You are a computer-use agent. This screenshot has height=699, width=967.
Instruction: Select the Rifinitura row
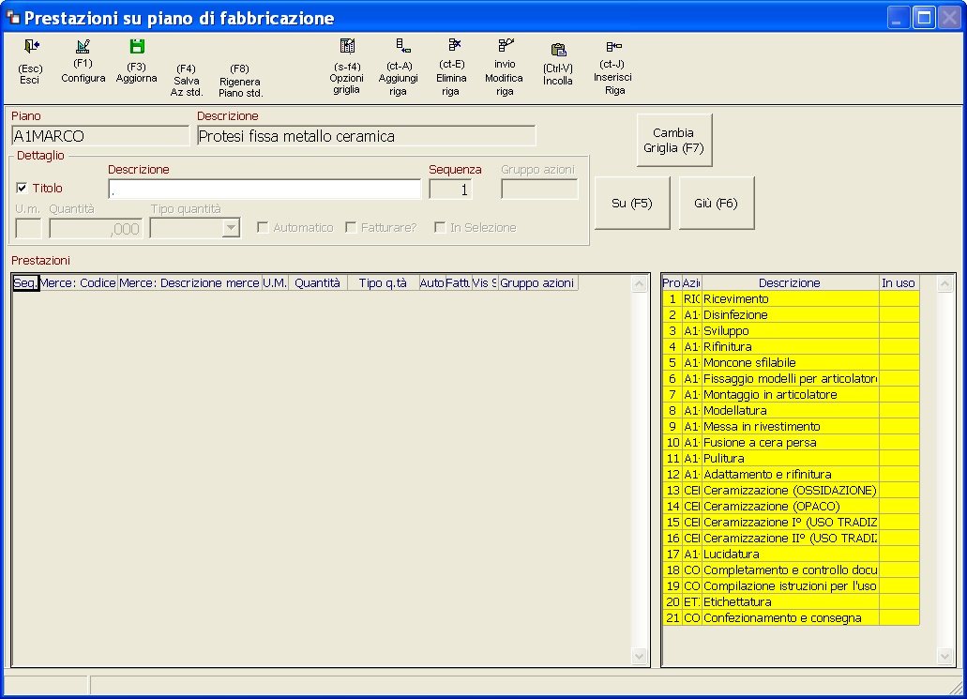[x=791, y=347]
